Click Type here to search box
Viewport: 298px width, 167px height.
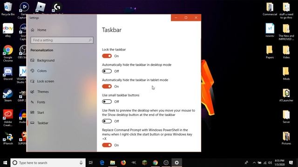point(48,163)
